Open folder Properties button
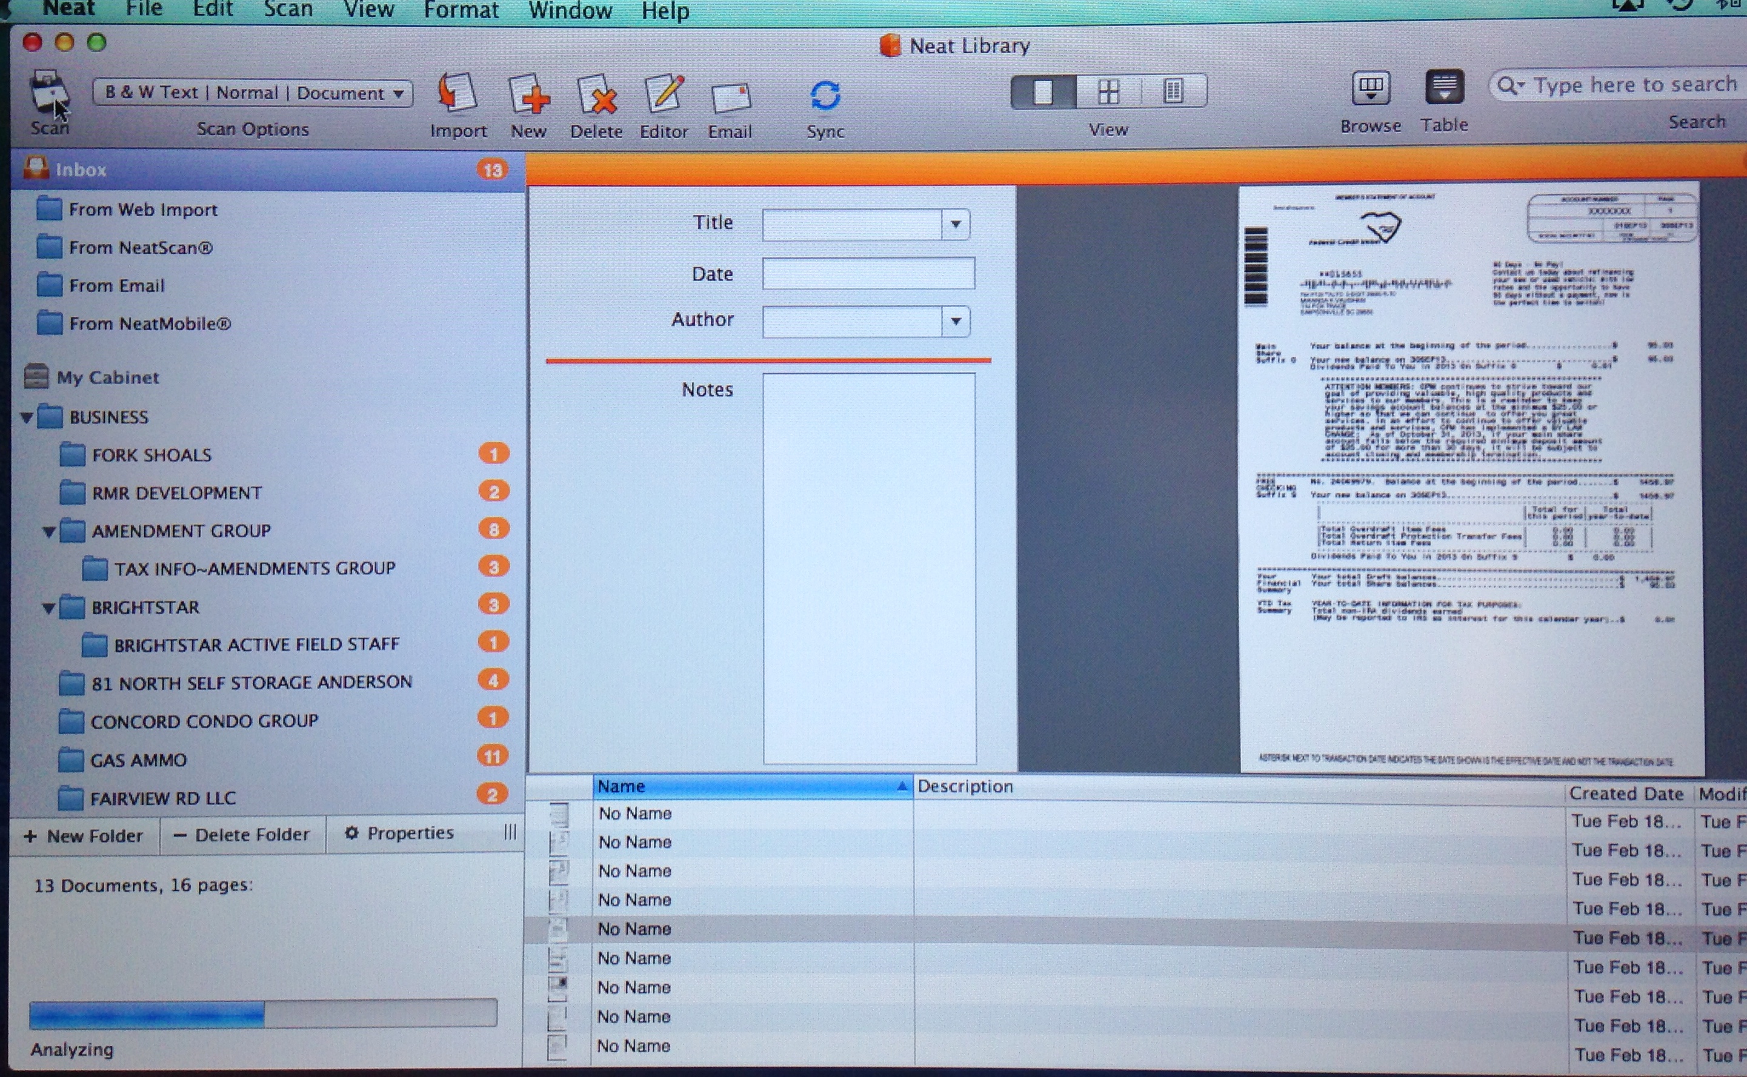Screen dimensions: 1747x1077 pos(400,833)
